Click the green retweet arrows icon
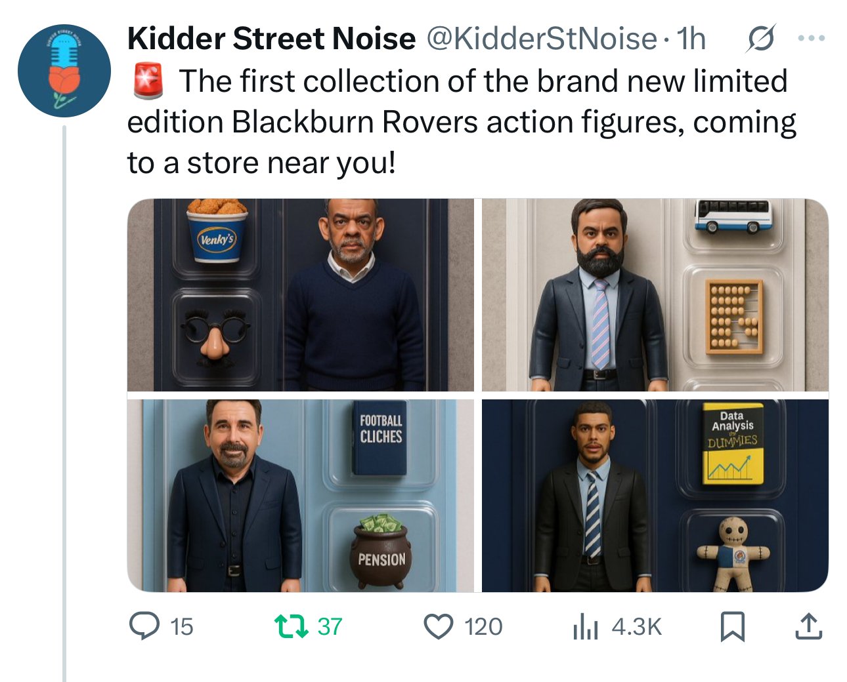Screen dimensions: 847x682 tap(291, 626)
